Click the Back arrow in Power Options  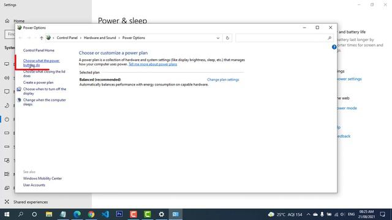(20, 38)
